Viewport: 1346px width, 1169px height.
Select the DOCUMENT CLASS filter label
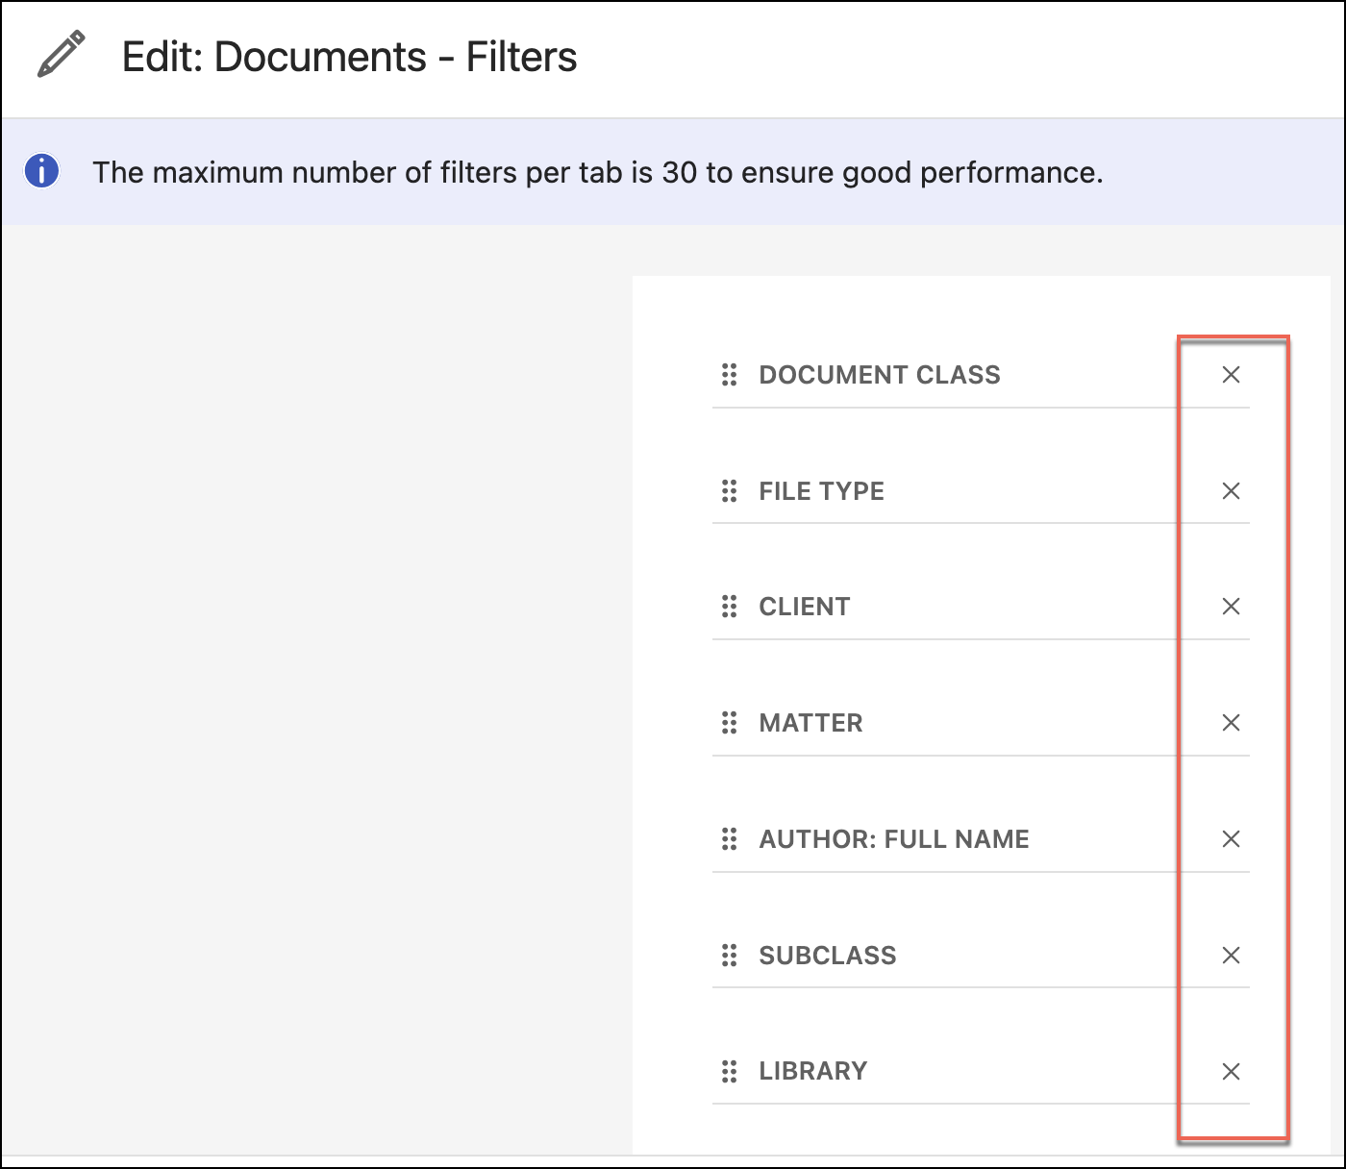pyautogui.click(x=879, y=375)
